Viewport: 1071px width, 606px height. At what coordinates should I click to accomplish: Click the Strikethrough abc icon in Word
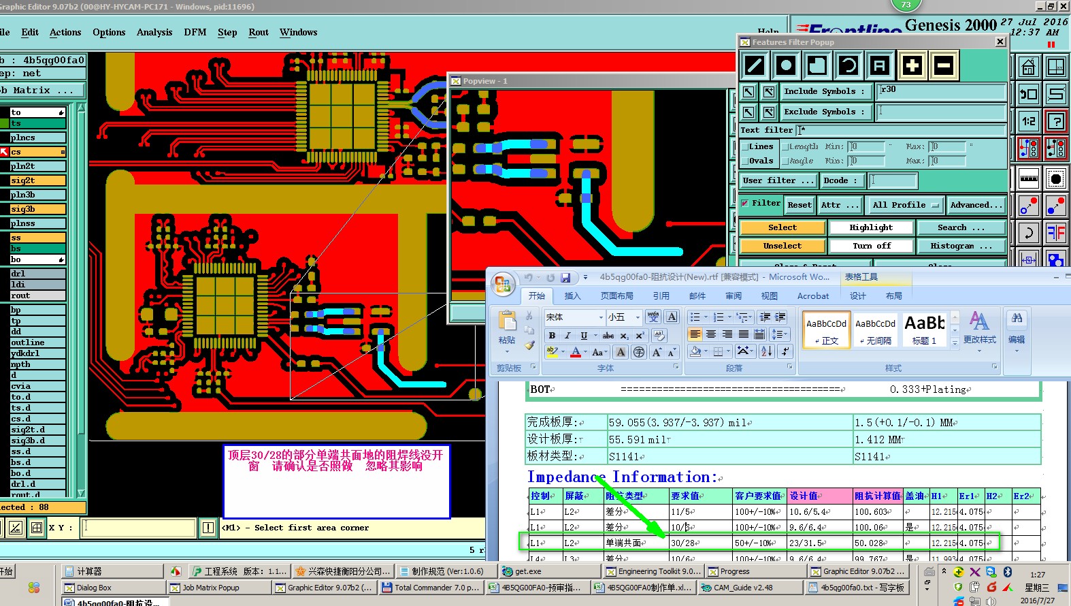click(608, 335)
